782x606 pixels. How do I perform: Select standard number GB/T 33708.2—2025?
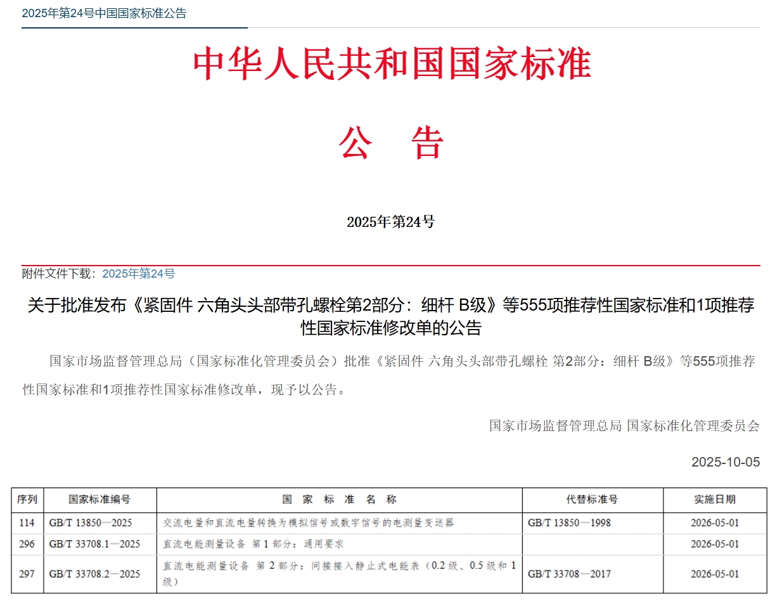point(94,574)
